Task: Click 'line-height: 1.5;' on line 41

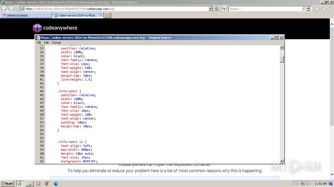Action: click(76, 79)
